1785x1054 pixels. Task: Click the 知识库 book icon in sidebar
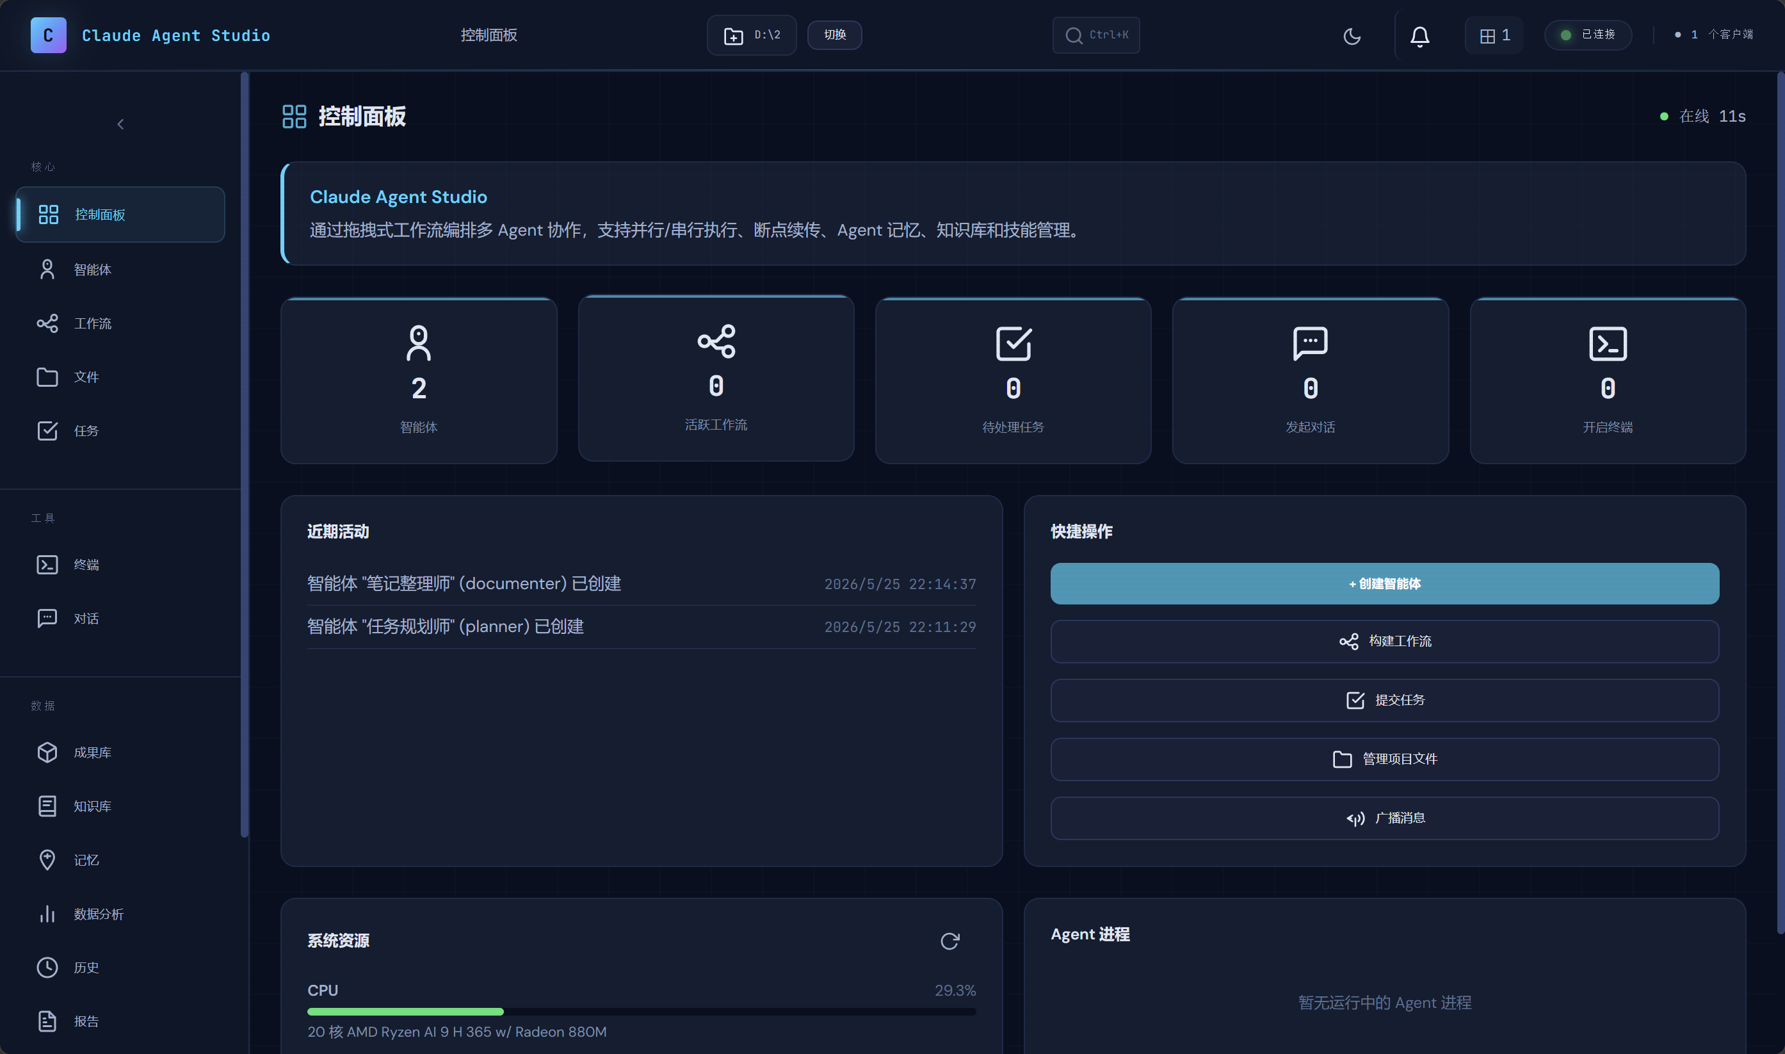47,806
